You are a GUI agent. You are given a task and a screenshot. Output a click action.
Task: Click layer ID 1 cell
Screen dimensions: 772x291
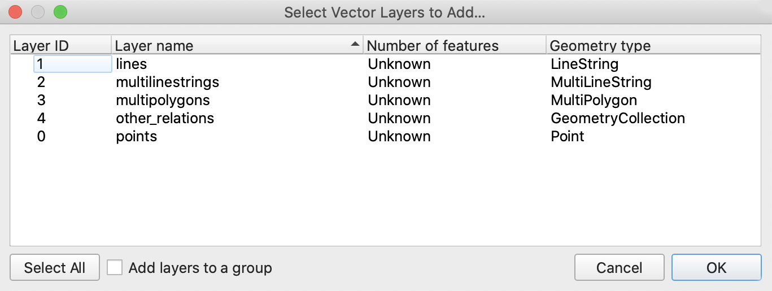tap(73, 64)
